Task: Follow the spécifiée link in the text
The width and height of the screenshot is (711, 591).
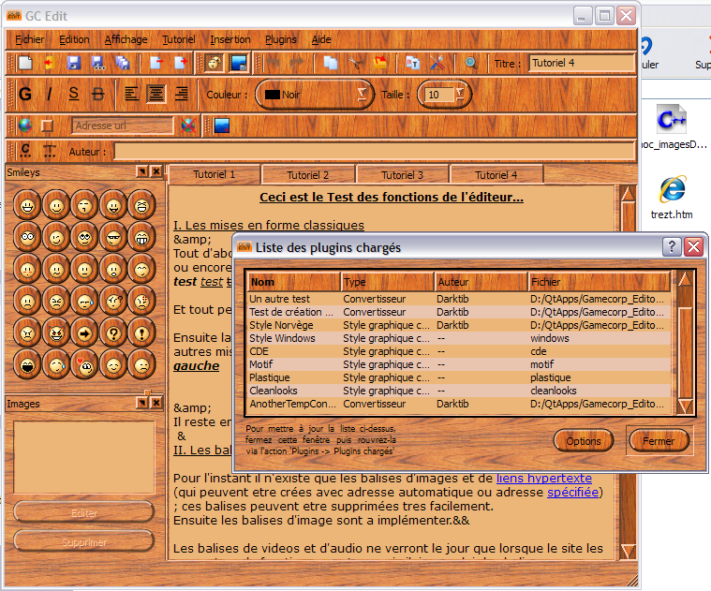Action: pos(572,493)
